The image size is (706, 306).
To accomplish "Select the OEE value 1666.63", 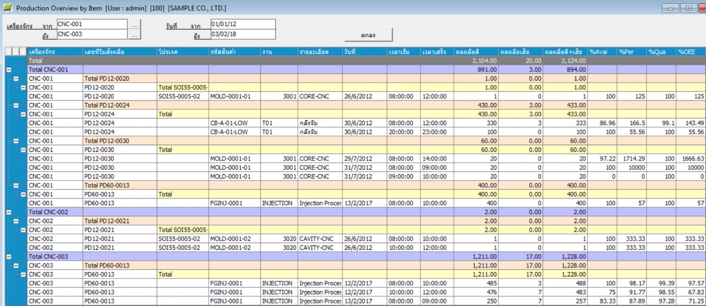I will click(691, 159).
